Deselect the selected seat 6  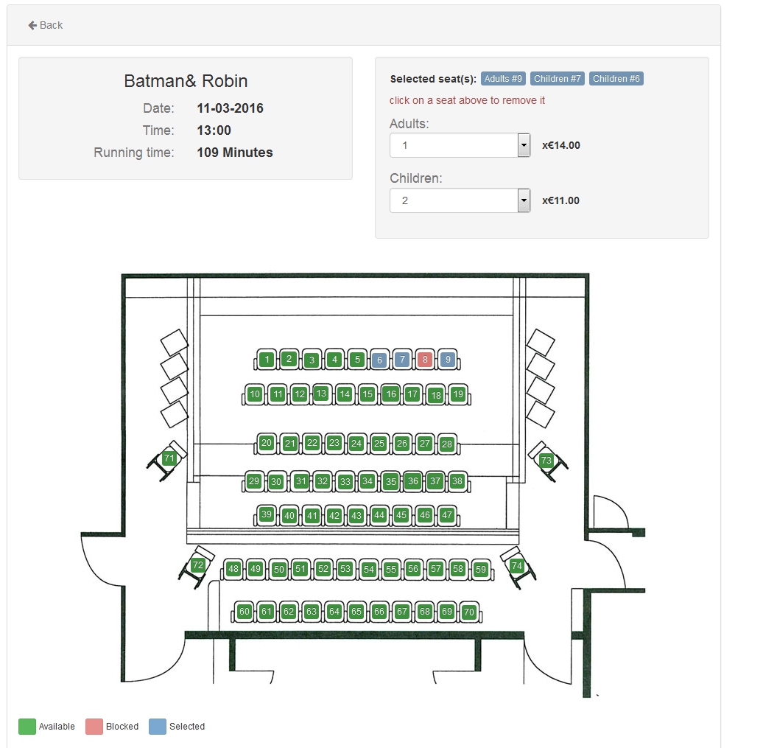point(379,360)
